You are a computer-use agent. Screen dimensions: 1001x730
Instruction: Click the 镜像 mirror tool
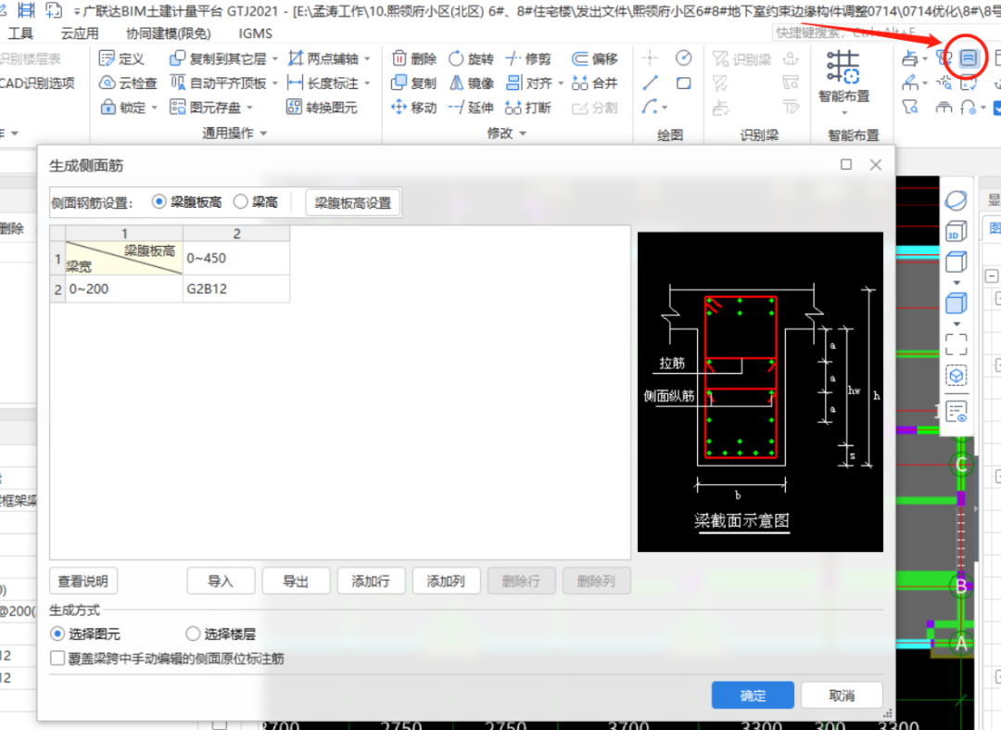pyautogui.click(x=456, y=83)
